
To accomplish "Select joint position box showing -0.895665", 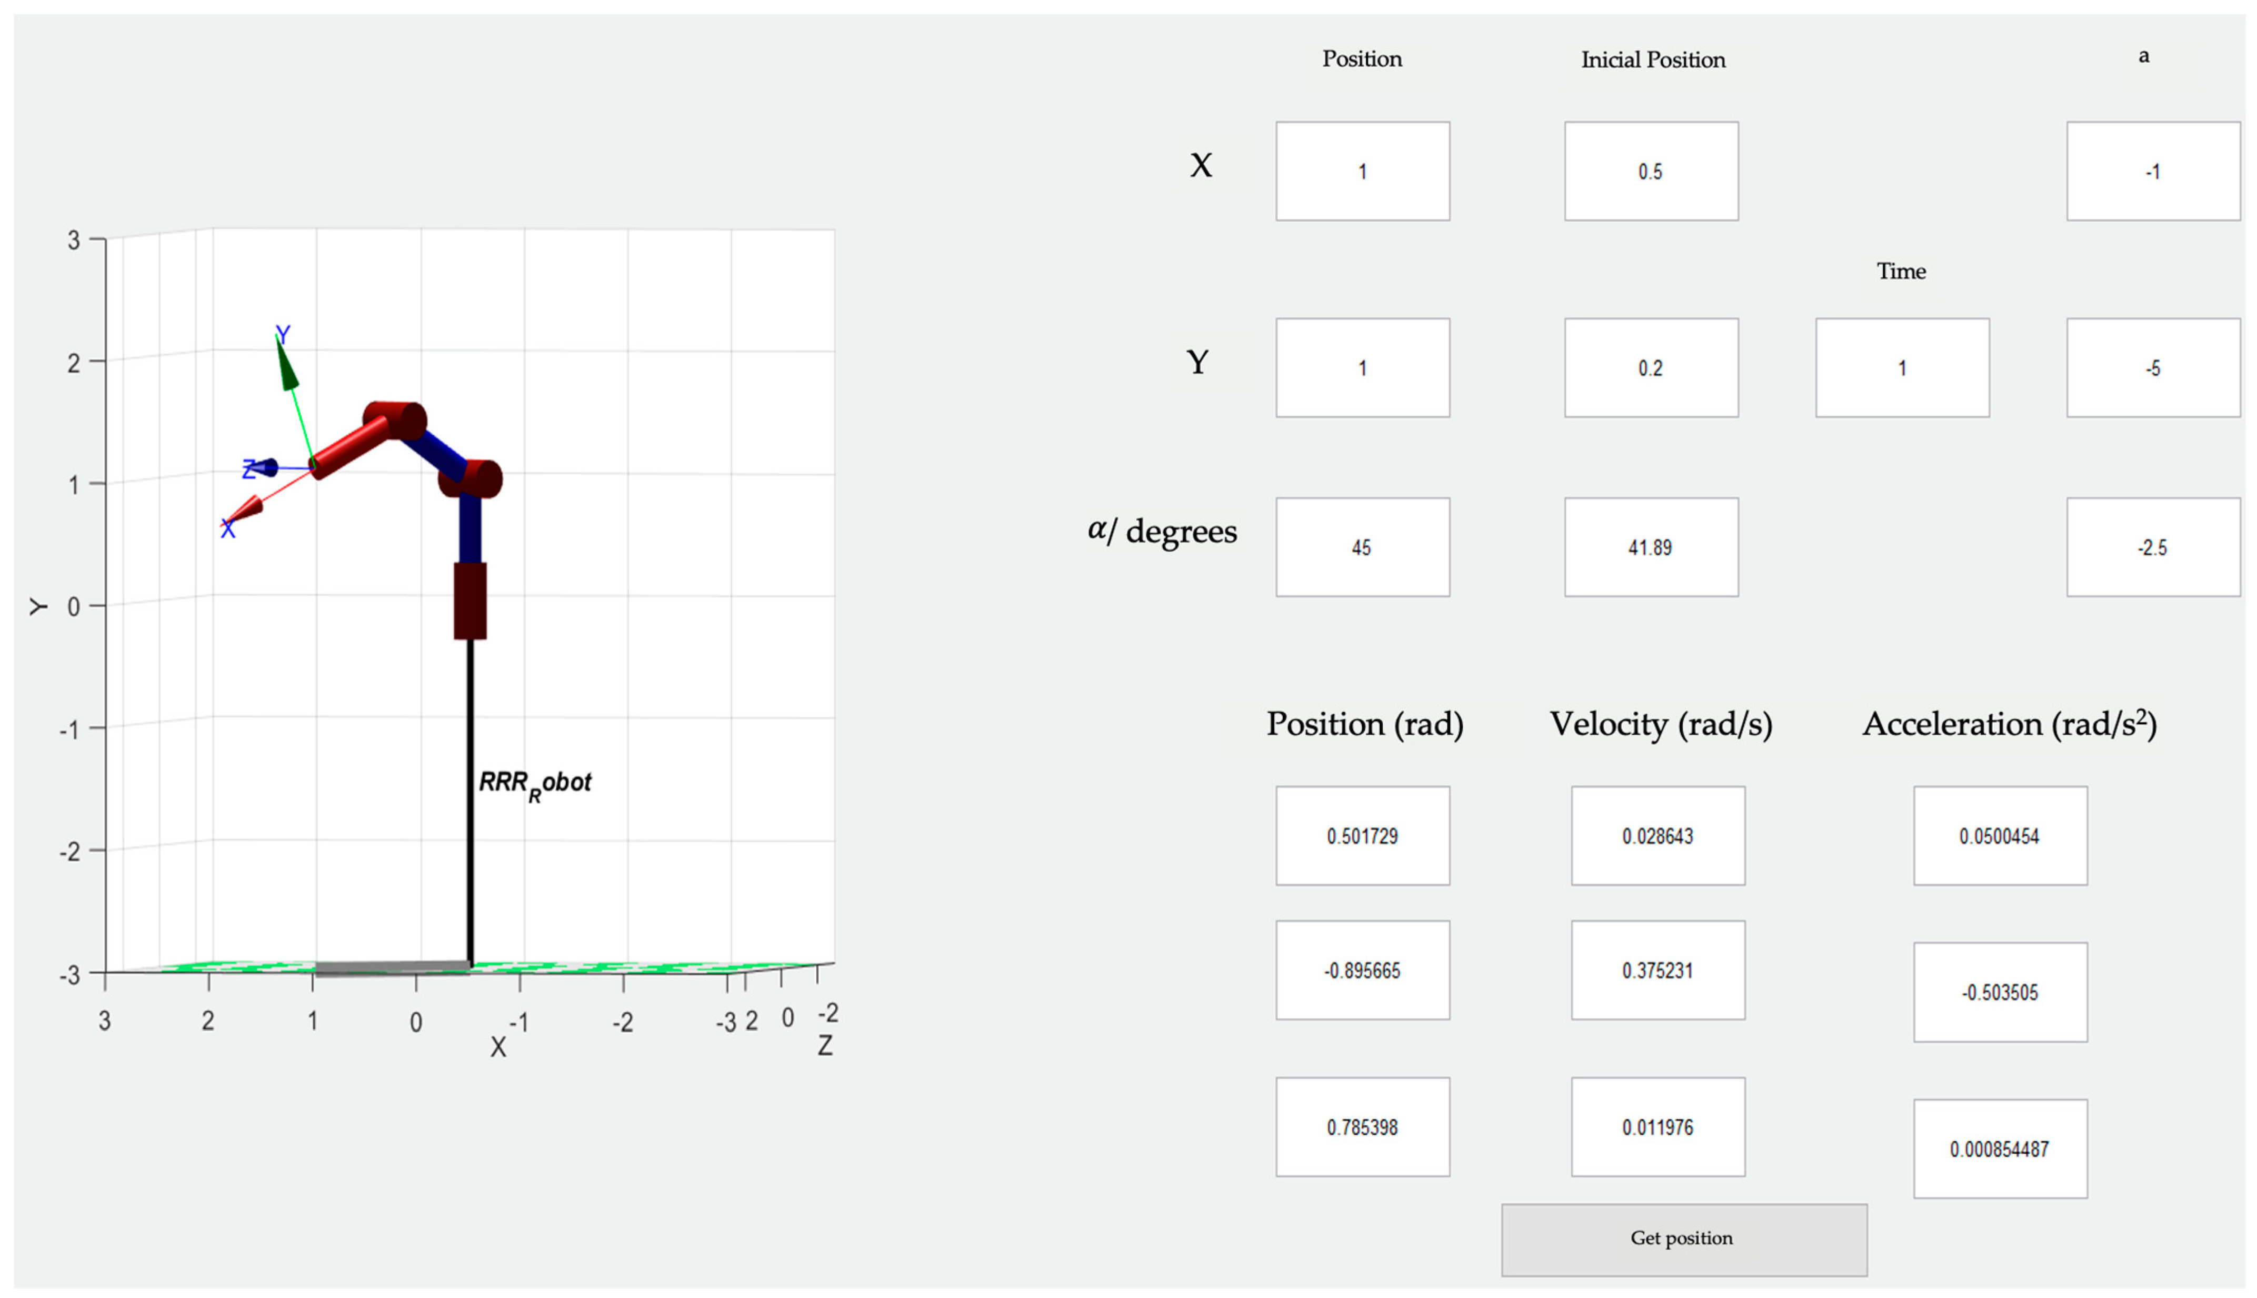I will pyautogui.click(x=1362, y=970).
